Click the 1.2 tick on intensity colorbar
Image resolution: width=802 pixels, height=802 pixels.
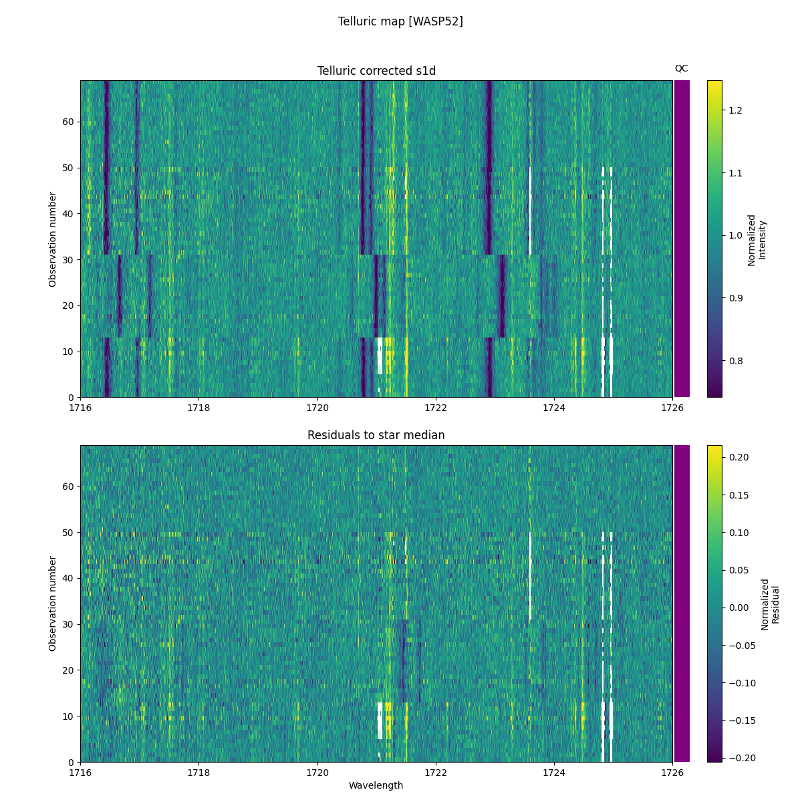734,110
